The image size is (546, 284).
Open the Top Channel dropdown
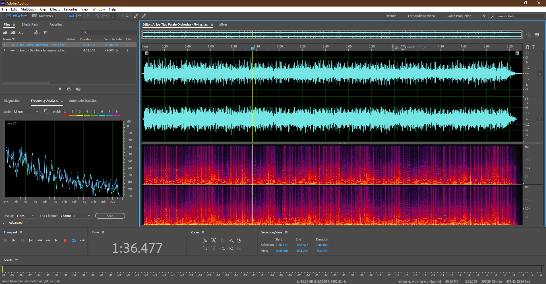(75, 216)
